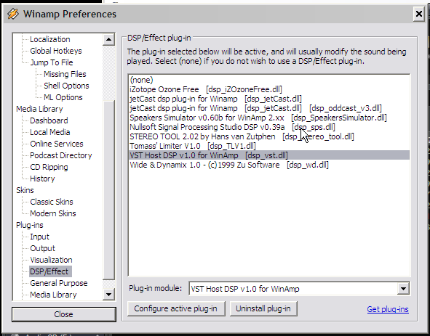Open Shell Options settings
The width and height of the screenshot is (430, 336).
(x=66, y=86)
